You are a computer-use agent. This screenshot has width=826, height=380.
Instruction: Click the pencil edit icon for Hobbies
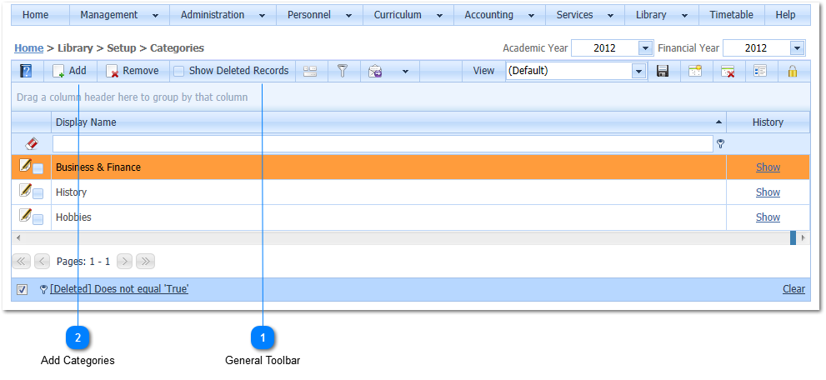click(25, 216)
